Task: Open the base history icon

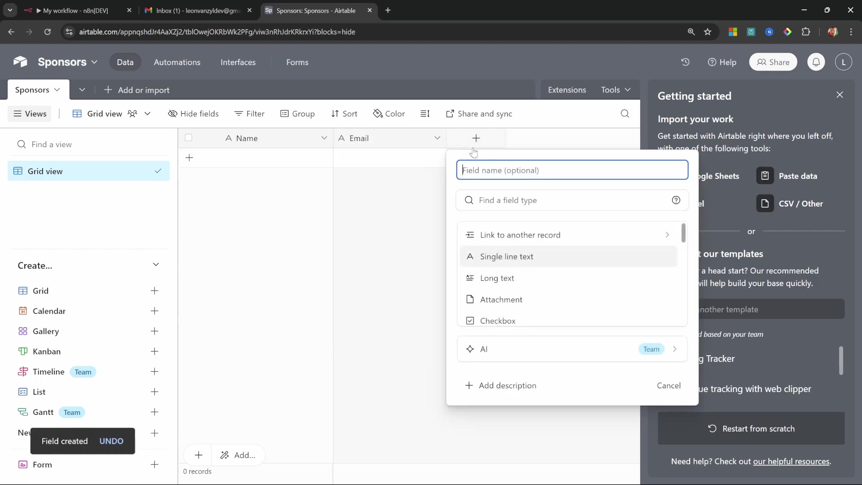Action: [x=685, y=62]
